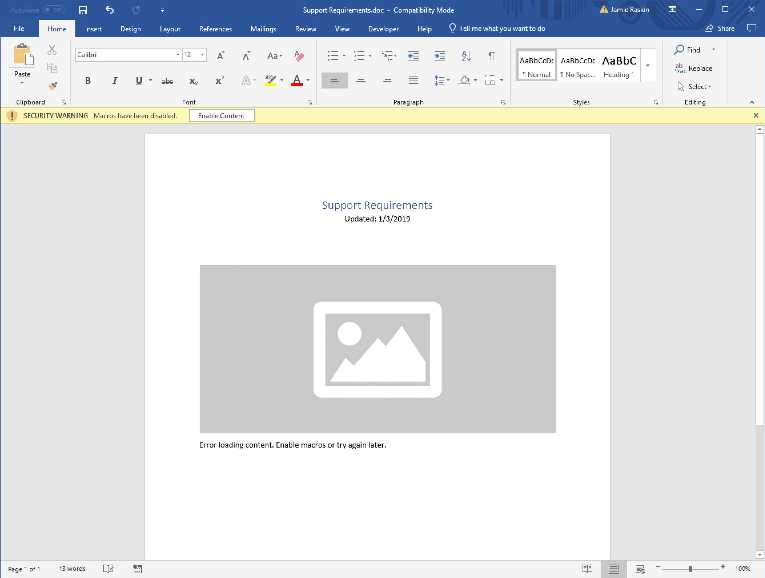Apply Strikethrough formatting

click(167, 81)
